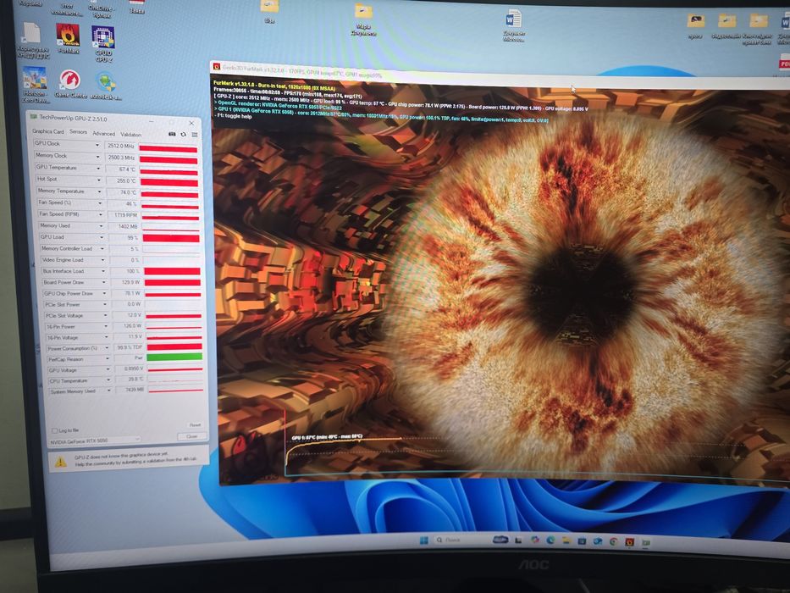
Task: Click the FurMark window title bar icon
Action: tap(216, 67)
